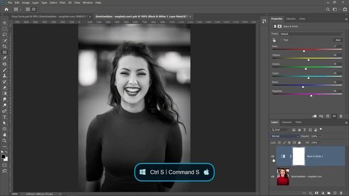Screen dimensions: 349x196
Task: Delete layer trash icon in the Layers footer
Action: 341,193
